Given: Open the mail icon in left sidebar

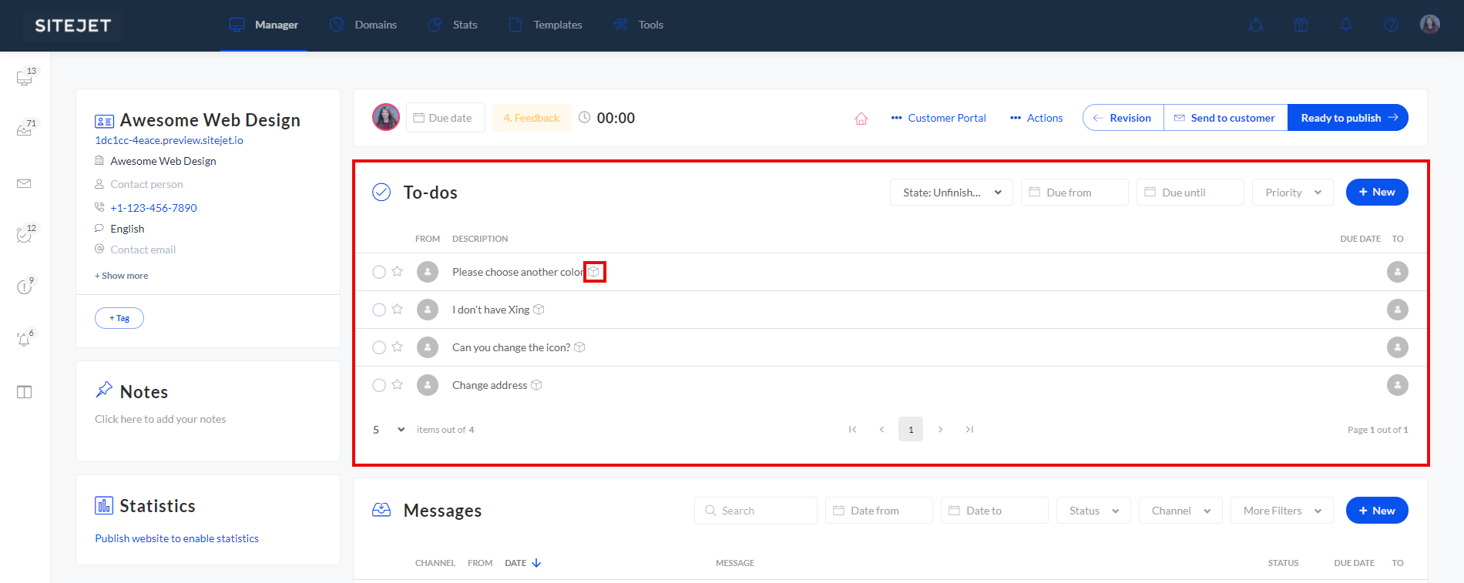Looking at the screenshot, I should pos(24,183).
